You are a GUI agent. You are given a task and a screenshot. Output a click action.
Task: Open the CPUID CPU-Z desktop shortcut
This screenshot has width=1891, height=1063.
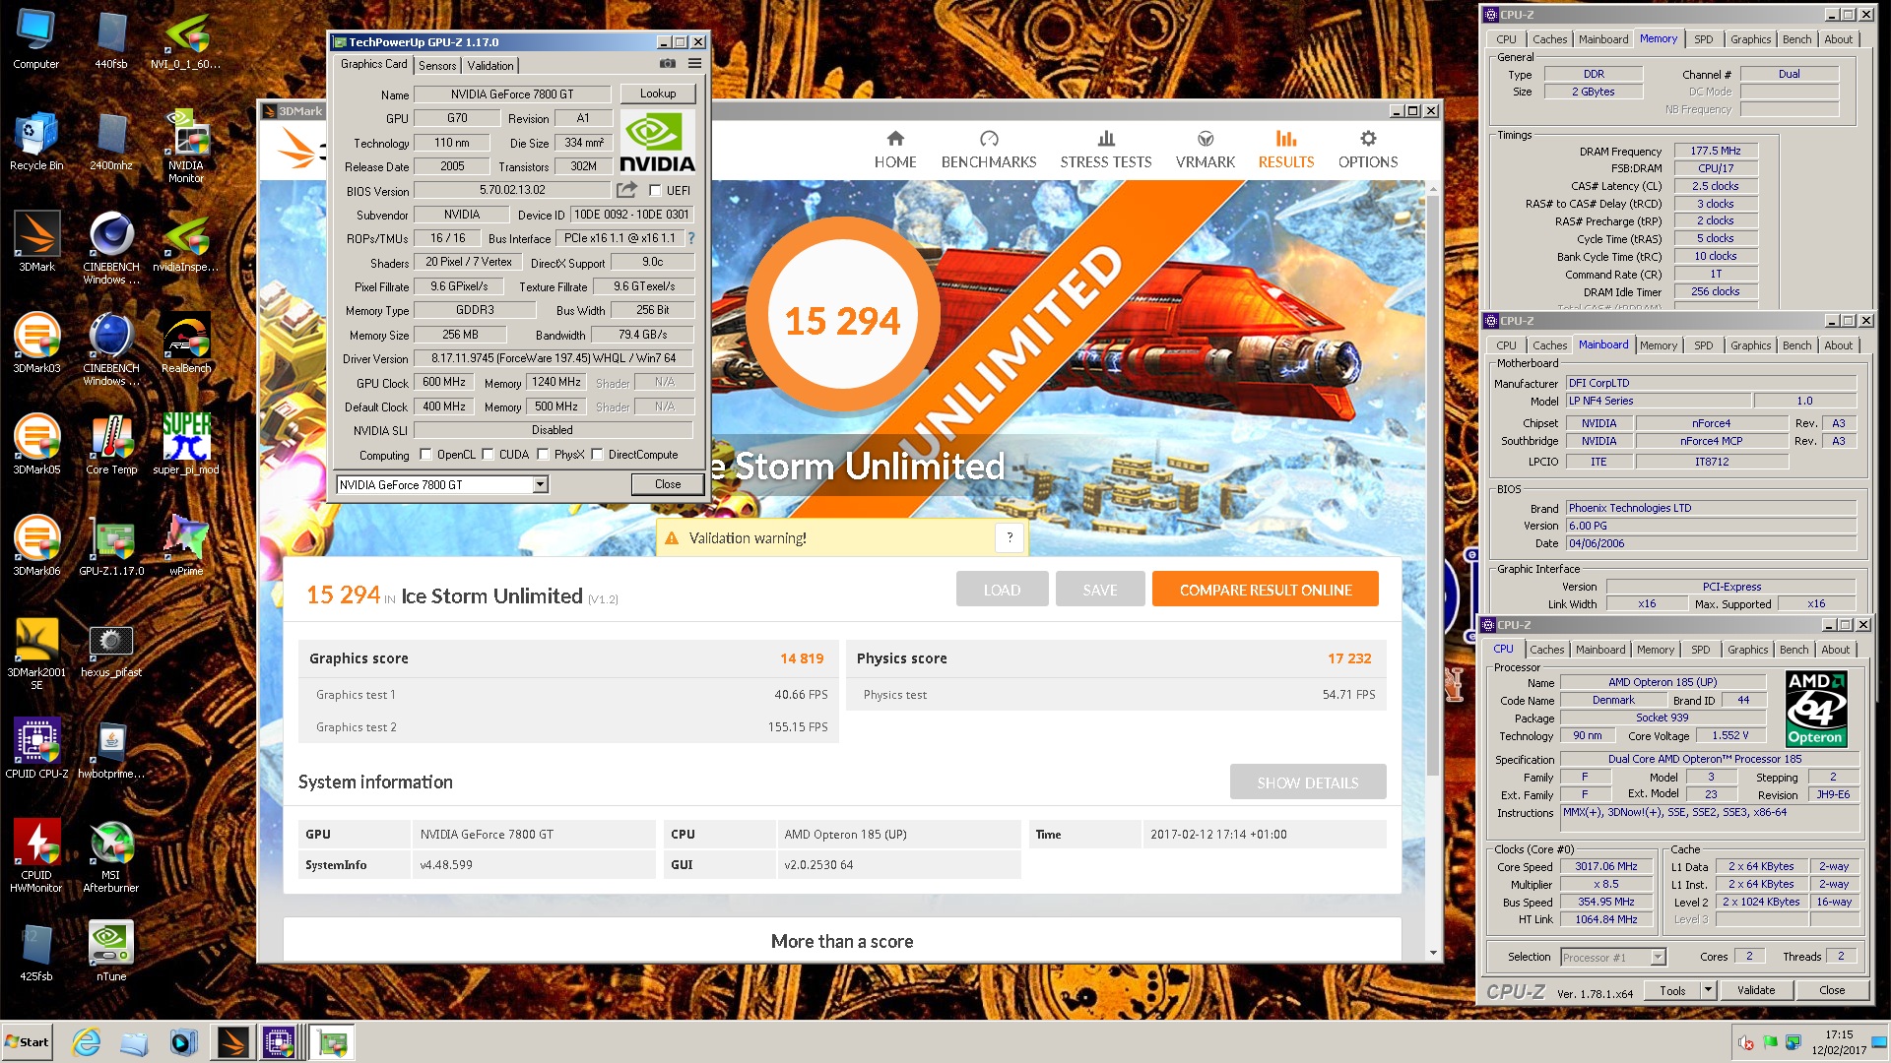coord(36,748)
